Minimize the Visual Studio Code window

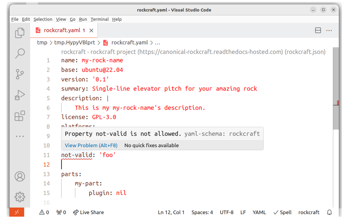(x=313, y=10)
